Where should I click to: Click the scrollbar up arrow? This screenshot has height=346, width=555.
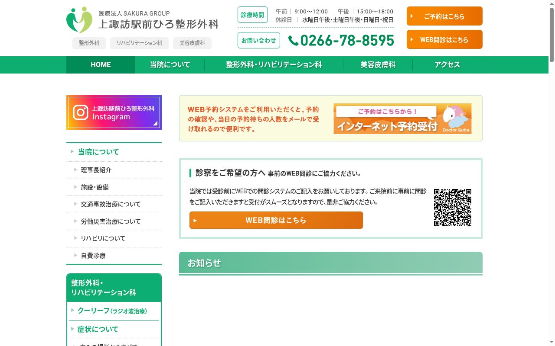[552, 3]
